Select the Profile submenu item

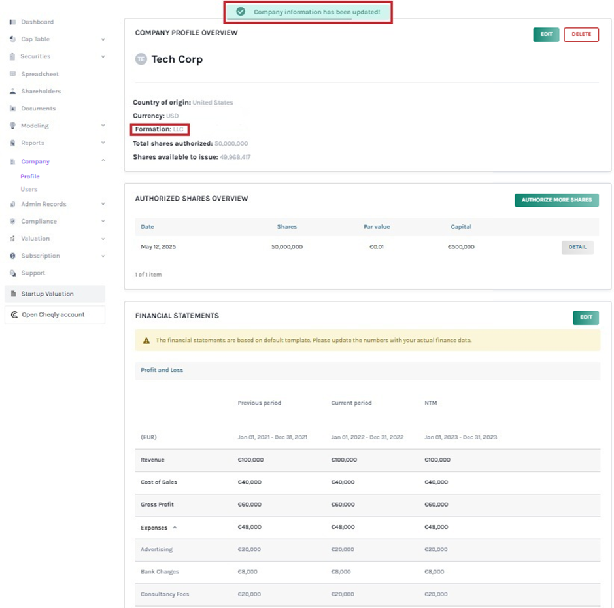point(30,177)
